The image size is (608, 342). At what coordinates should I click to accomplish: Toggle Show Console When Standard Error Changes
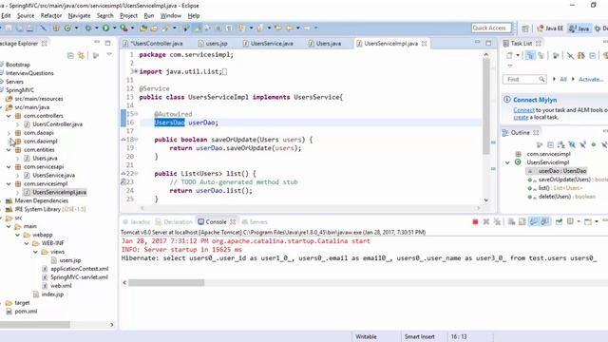pyautogui.click(x=544, y=221)
